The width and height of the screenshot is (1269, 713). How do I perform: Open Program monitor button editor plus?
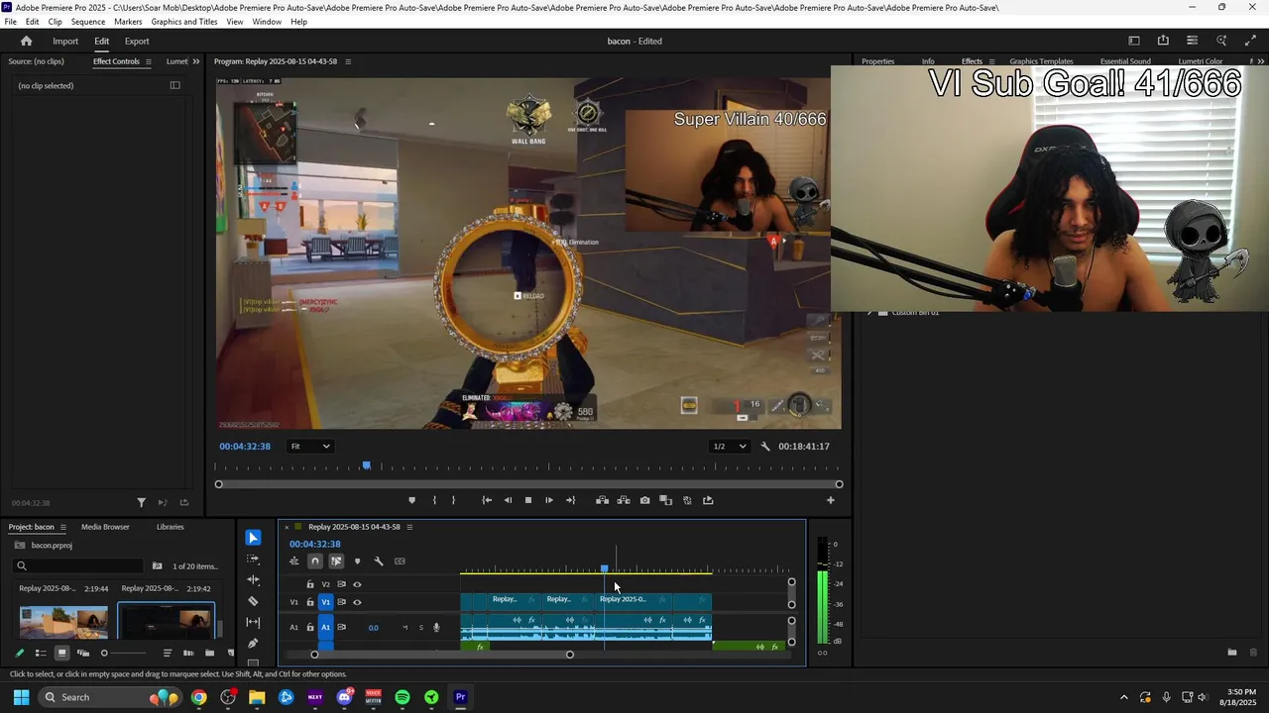point(831,500)
